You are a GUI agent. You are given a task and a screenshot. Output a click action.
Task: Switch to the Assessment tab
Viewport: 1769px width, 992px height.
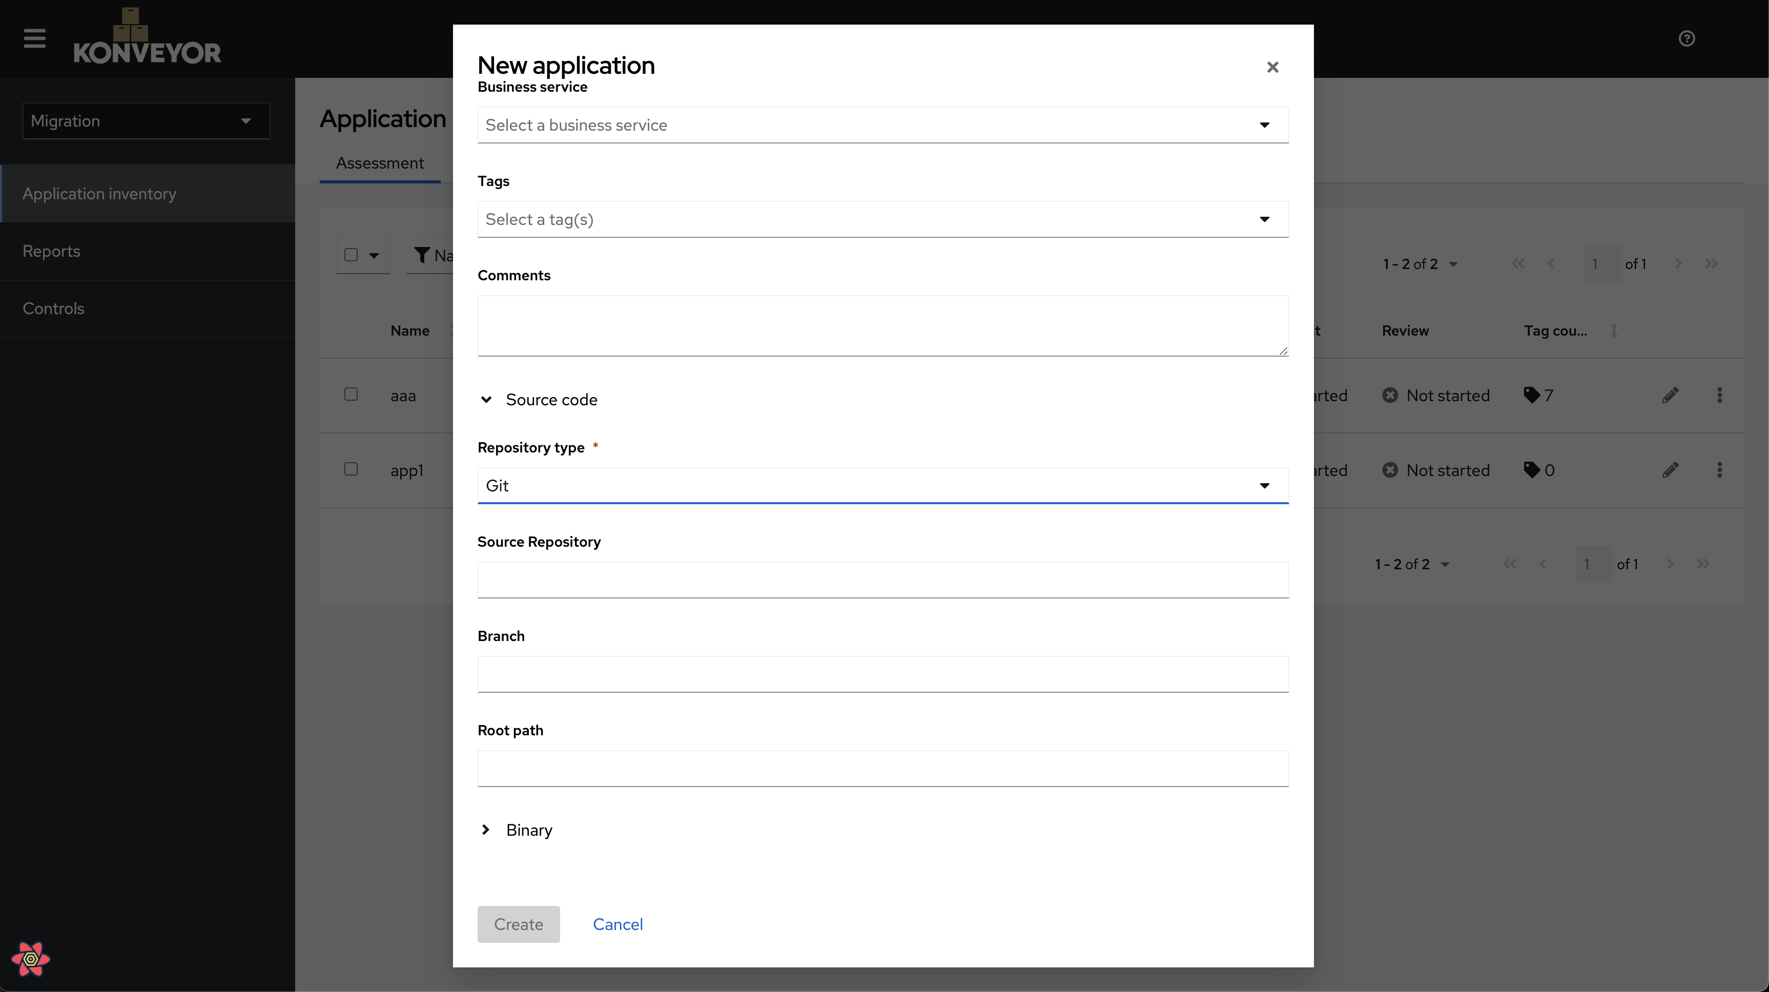click(x=380, y=163)
